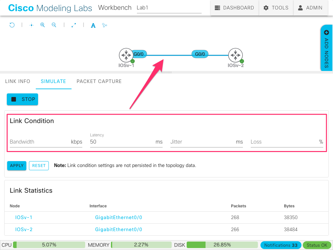
Task: Click the note about link condition persistence
Action: pyautogui.click(x=125, y=166)
